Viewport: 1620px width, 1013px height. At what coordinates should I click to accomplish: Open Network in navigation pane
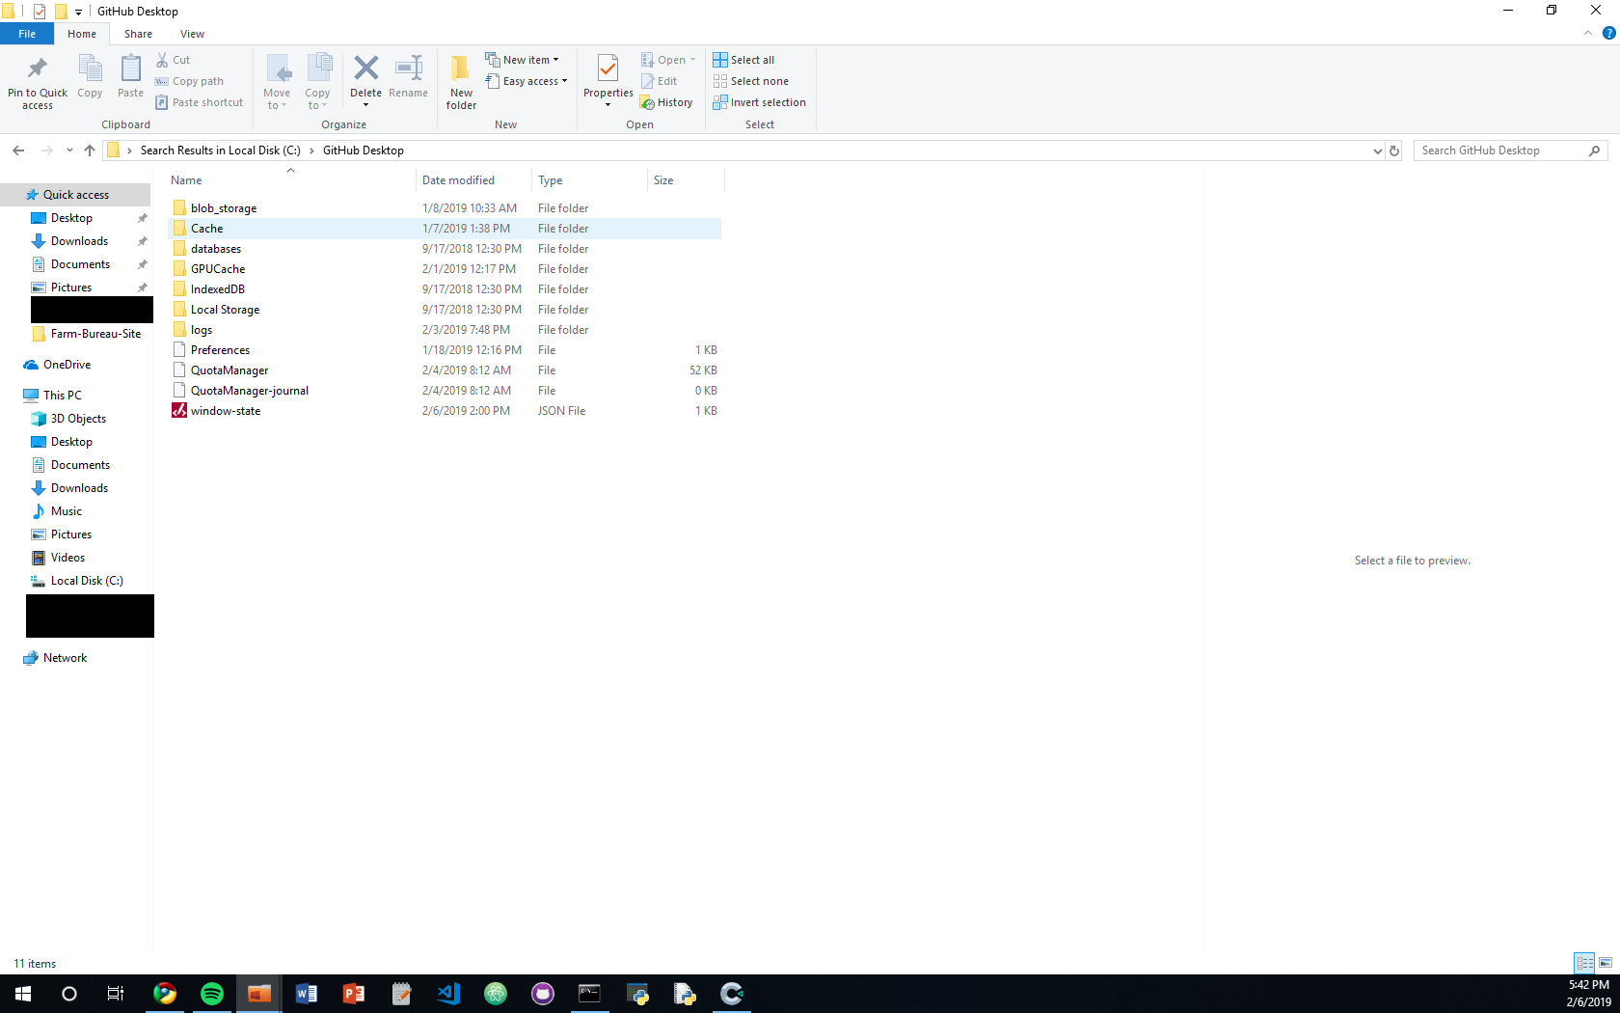(65, 658)
